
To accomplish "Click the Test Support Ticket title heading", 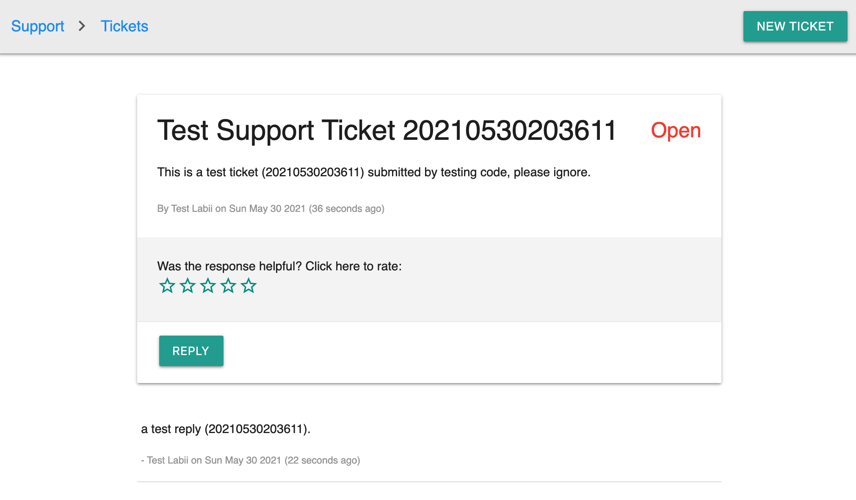I will pyautogui.click(x=386, y=130).
